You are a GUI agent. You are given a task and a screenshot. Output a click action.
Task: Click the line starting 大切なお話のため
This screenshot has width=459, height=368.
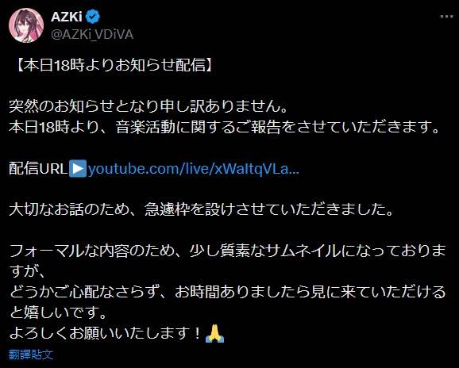201,209
